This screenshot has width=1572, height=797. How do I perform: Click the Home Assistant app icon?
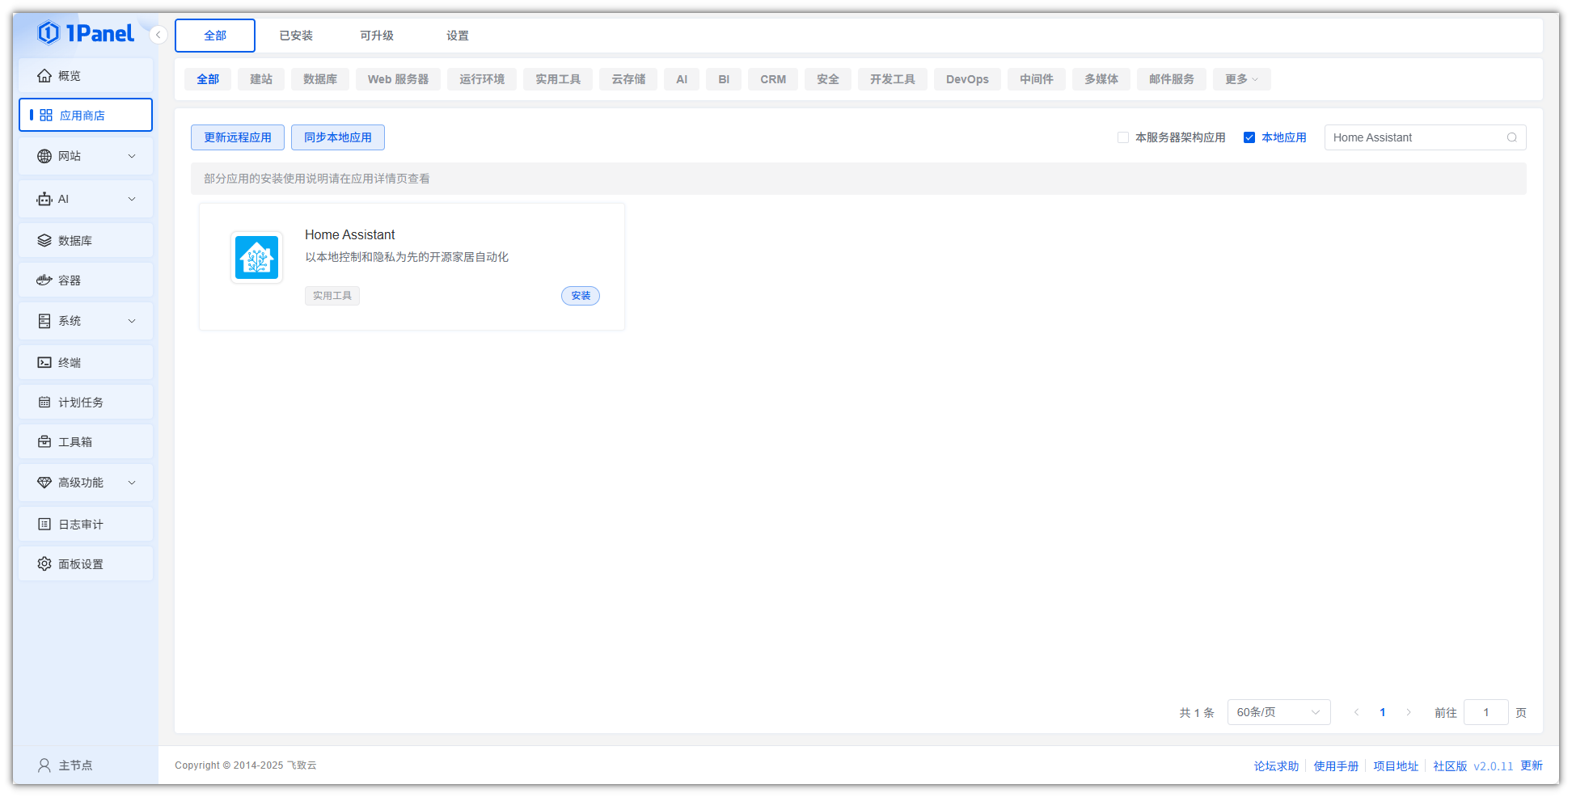point(256,258)
